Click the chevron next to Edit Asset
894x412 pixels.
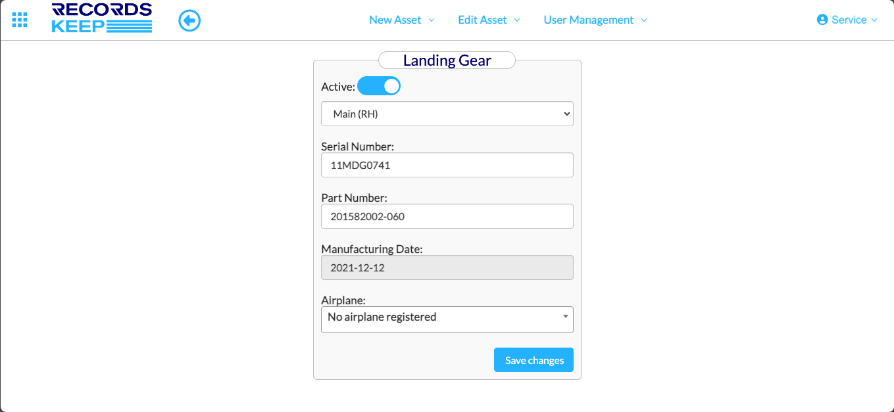517,20
